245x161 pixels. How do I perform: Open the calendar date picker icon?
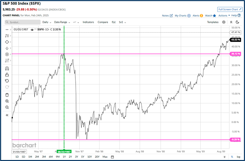click(113, 157)
